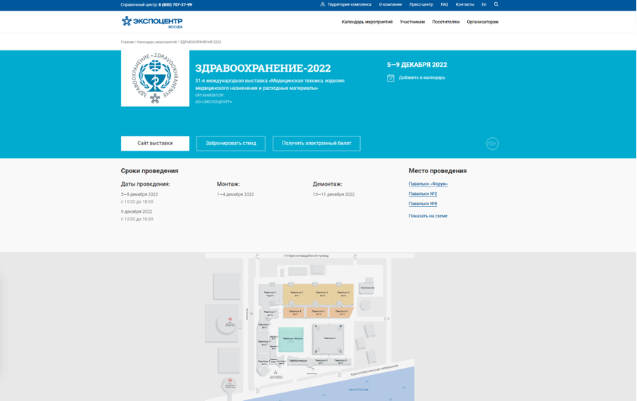
Task: Open the Посетителям menu item
Action: pos(445,22)
